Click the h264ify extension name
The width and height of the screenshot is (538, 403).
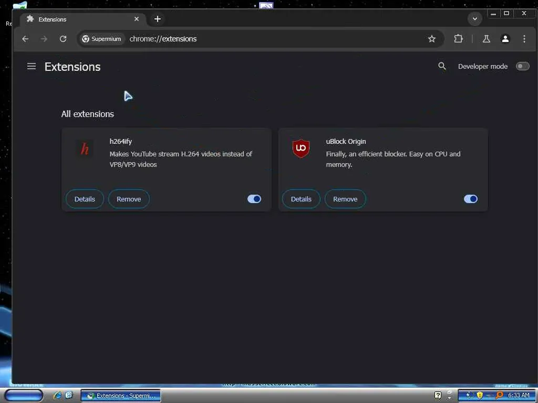tap(121, 141)
